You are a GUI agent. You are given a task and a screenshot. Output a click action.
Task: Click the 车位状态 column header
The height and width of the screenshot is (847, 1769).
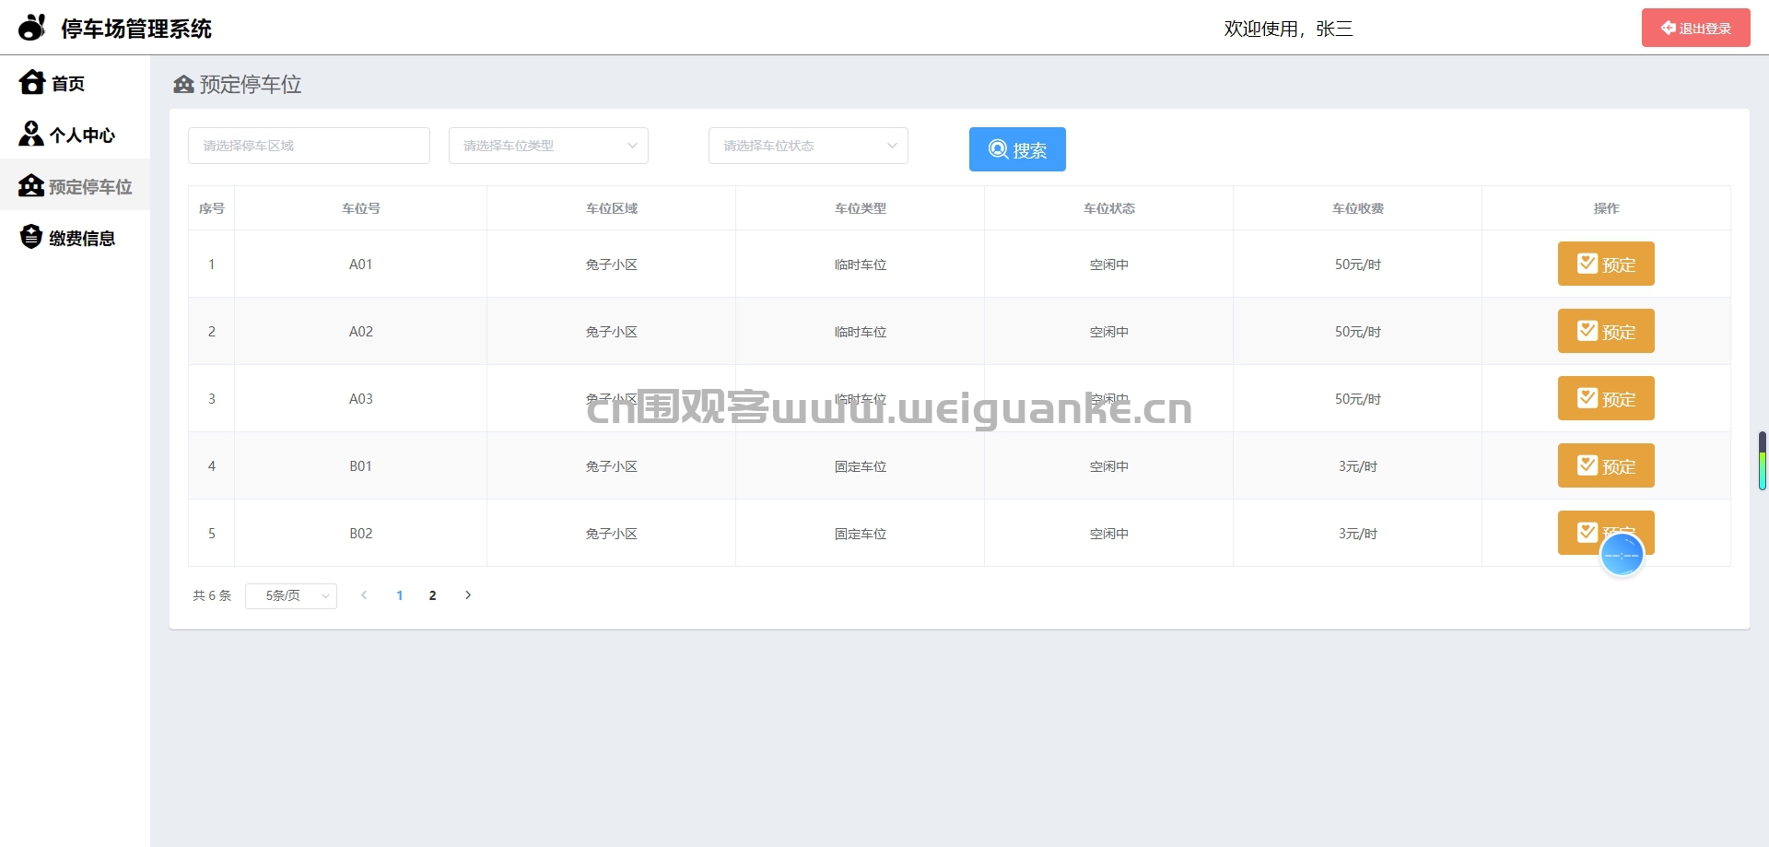1109,208
